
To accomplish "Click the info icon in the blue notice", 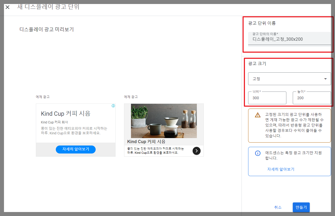I will pos(257,153).
